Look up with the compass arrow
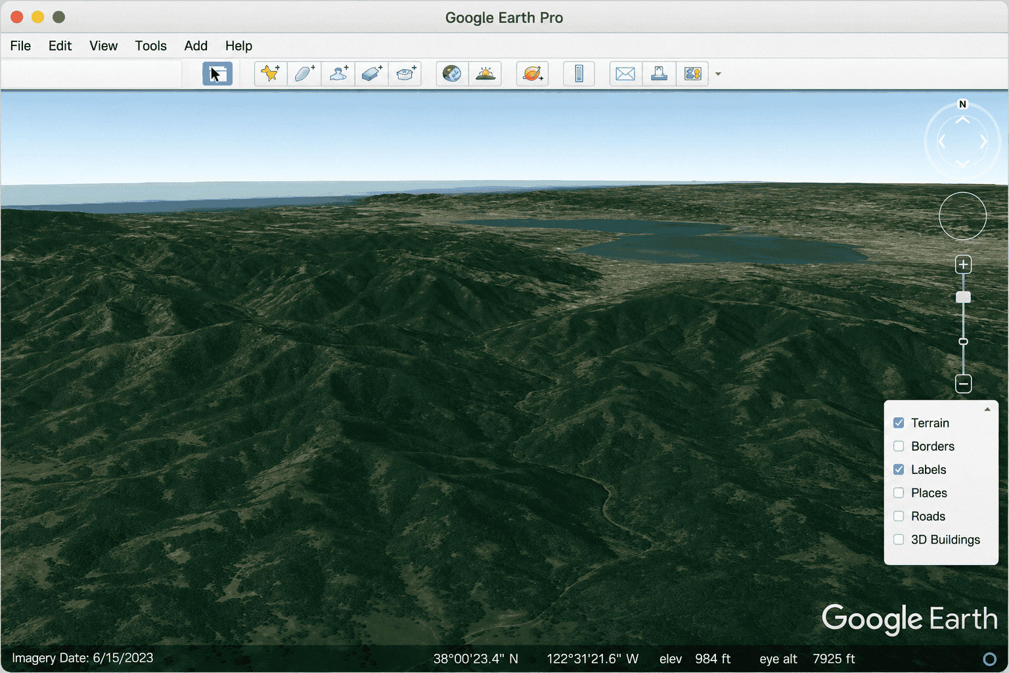Image resolution: width=1009 pixels, height=673 pixels. tap(962, 120)
